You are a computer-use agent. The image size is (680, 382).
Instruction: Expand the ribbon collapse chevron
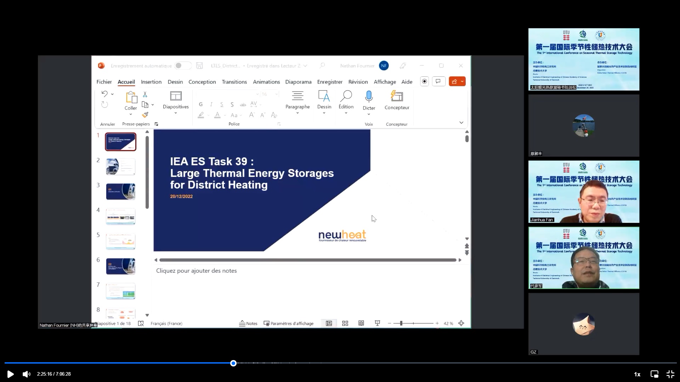click(x=461, y=123)
